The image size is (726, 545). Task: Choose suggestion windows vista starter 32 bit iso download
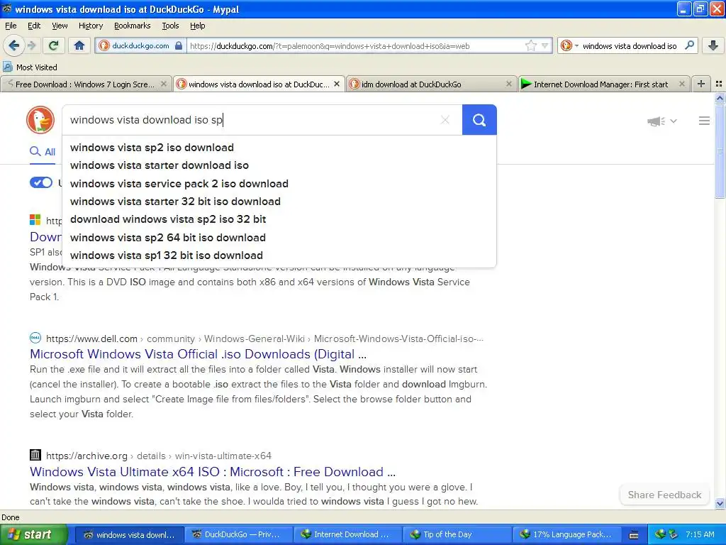pyautogui.click(x=279, y=202)
